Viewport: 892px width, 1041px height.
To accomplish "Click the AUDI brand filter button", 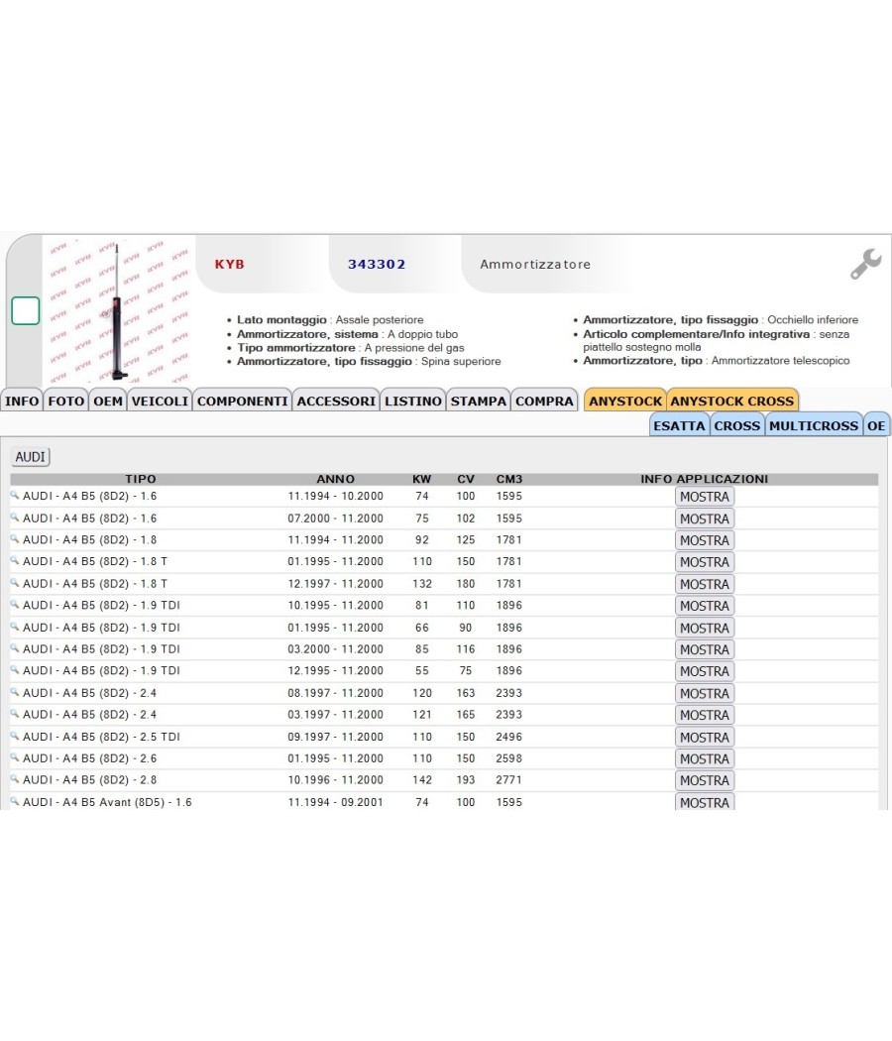I will (31, 457).
